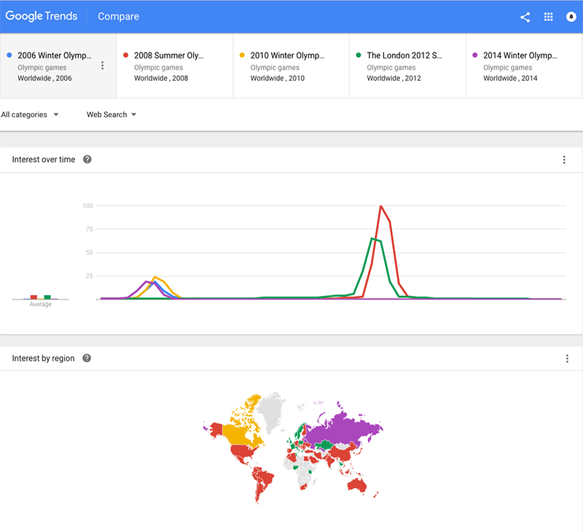Viewport: 583px width, 532px height.
Task: Show help for Interest by region
Action: click(87, 359)
